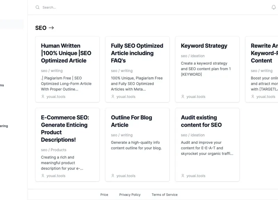Screen dimensions: 278x200
Task: Open Fully SEO Optimized Article card
Action: [137, 69]
